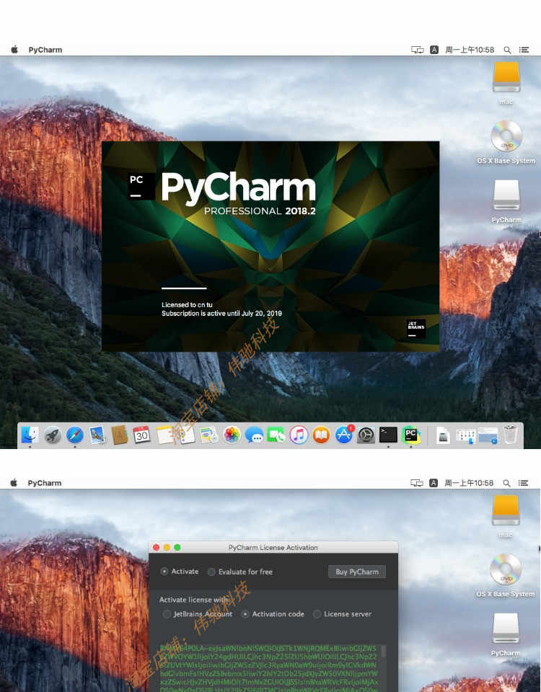Open Notification Center above License Activation window
Screen dimensions: 541x692
tap(524, 483)
